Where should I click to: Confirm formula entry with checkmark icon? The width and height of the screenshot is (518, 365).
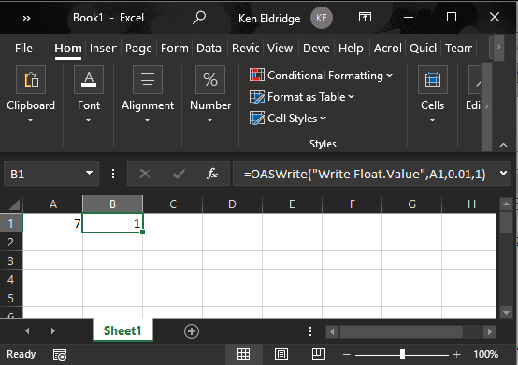pos(179,174)
